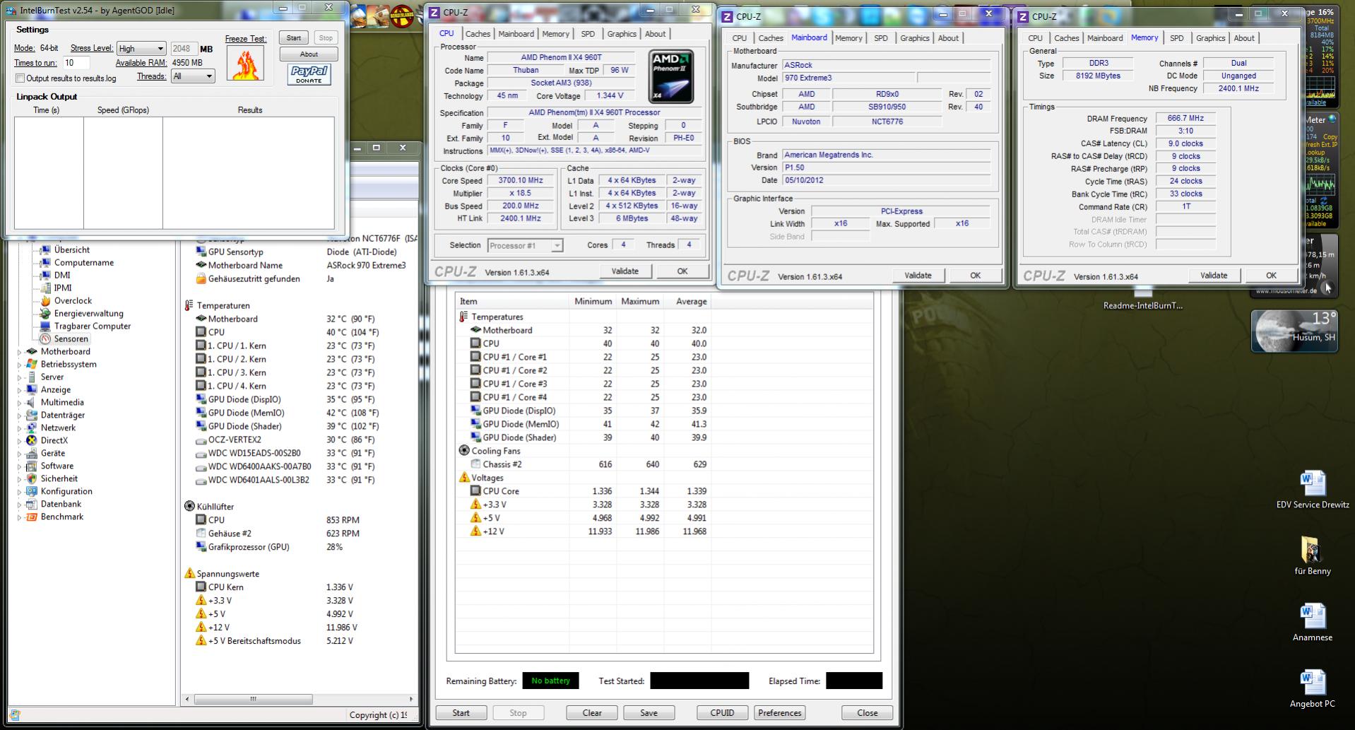The width and height of the screenshot is (1355, 730).
Task: Open Übersicht in the sidebar tree
Action: 72,249
